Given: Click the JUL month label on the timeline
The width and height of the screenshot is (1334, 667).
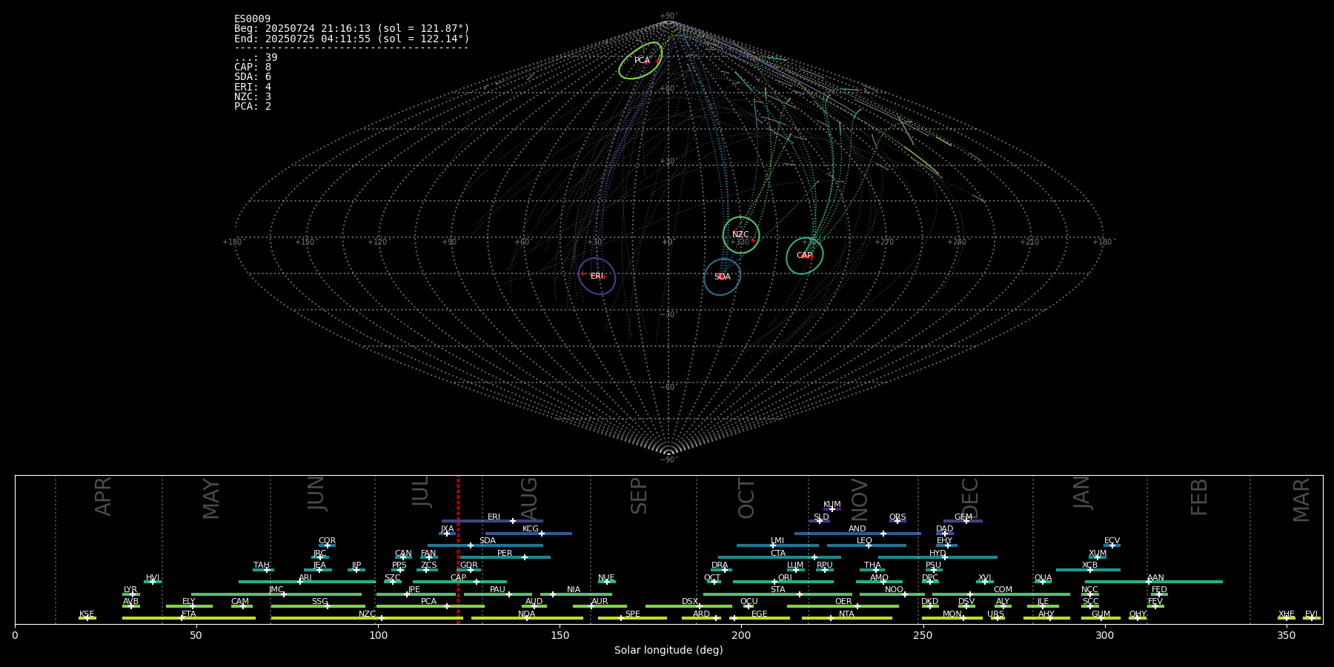Looking at the screenshot, I should point(420,491).
